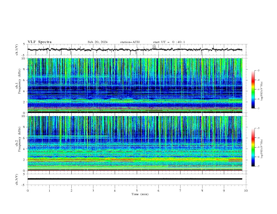The width and height of the screenshot is (277, 214).
Task: Click the ch.1 color bar "log(PSD)(V²/Hz)" label
Action: click(262, 91)
